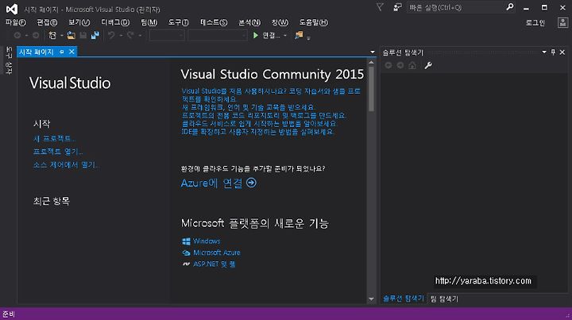This screenshot has height=320, width=572.
Task: Click the Quick Launch magnifier icon
Action: coord(509,7)
